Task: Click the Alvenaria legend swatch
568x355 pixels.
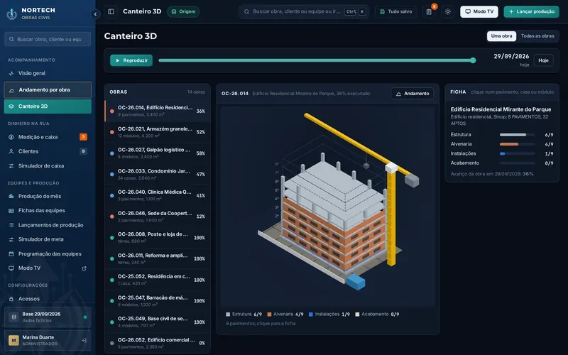Action: [x=269, y=315]
